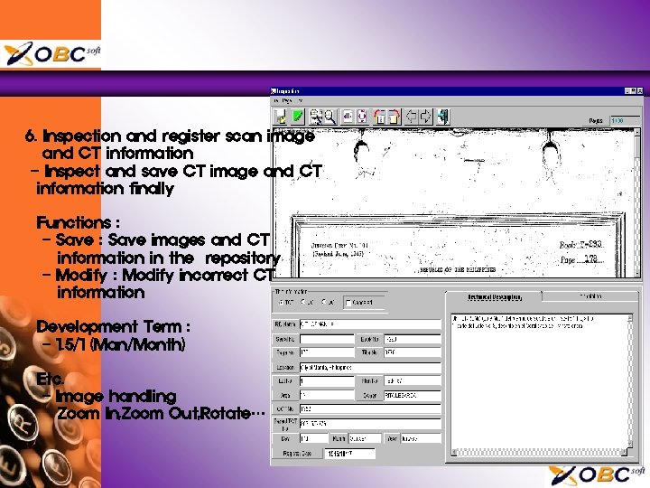This screenshot has height=488, width=650.
Task: Click the Register Date input field
Action: point(350,454)
